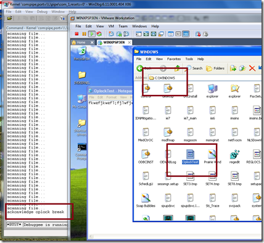Click the Move To icon in Explorer
This screenshot has width=264, height=243.
tap(233, 68)
